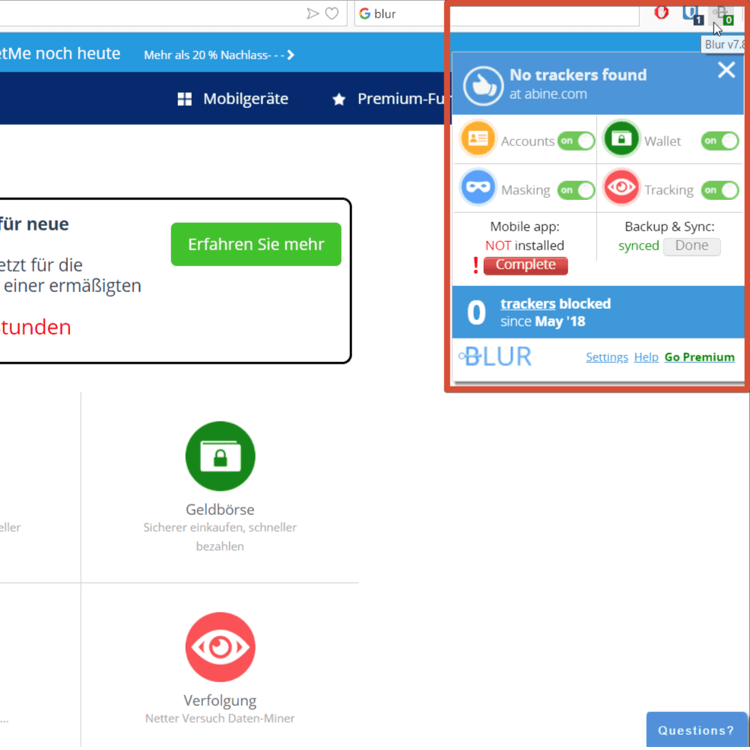
Task: Click the trackers link in blocked banner
Action: [x=528, y=303]
